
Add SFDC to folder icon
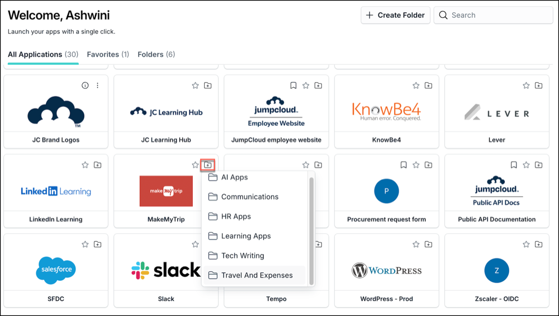(x=97, y=244)
